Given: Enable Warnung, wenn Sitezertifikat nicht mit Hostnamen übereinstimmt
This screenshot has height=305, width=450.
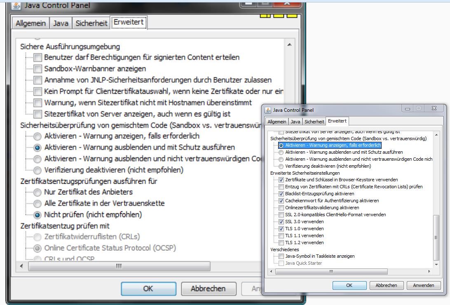Looking at the screenshot, I should pyautogui.click(x=37, y=103).
